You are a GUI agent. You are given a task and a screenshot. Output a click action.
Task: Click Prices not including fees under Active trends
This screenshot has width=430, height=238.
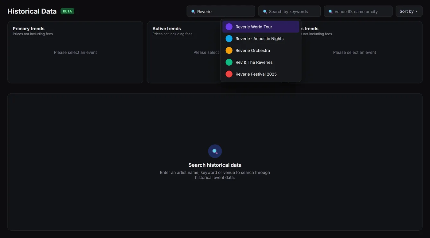tap(172, 34)
